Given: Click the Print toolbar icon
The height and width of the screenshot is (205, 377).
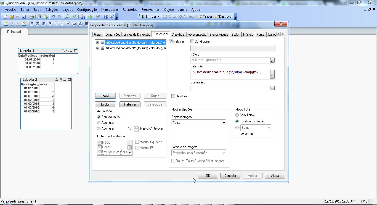Looking at the screenshot, I should pyautogui.click(x=31, y=17).
